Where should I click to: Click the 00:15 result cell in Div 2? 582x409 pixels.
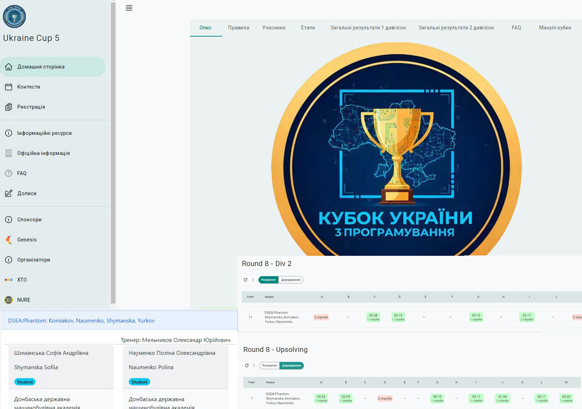(476, 318)
